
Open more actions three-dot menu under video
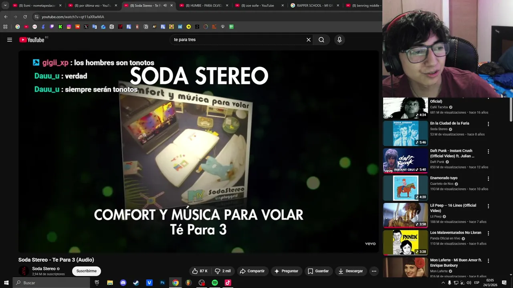(374, 271)
